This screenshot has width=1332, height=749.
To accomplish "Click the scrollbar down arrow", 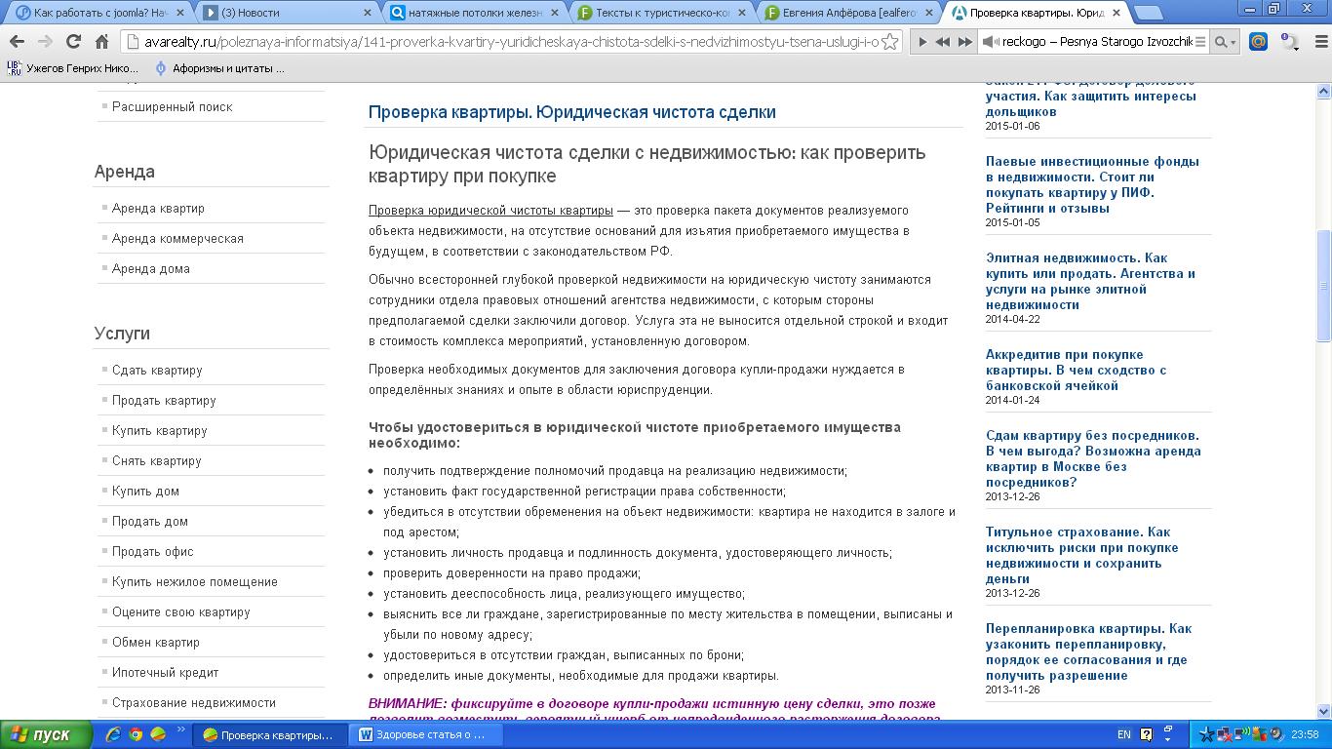I will tap(1323, 711).
